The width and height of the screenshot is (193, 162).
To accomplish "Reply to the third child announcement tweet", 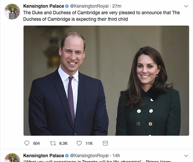I will point(27,143).
